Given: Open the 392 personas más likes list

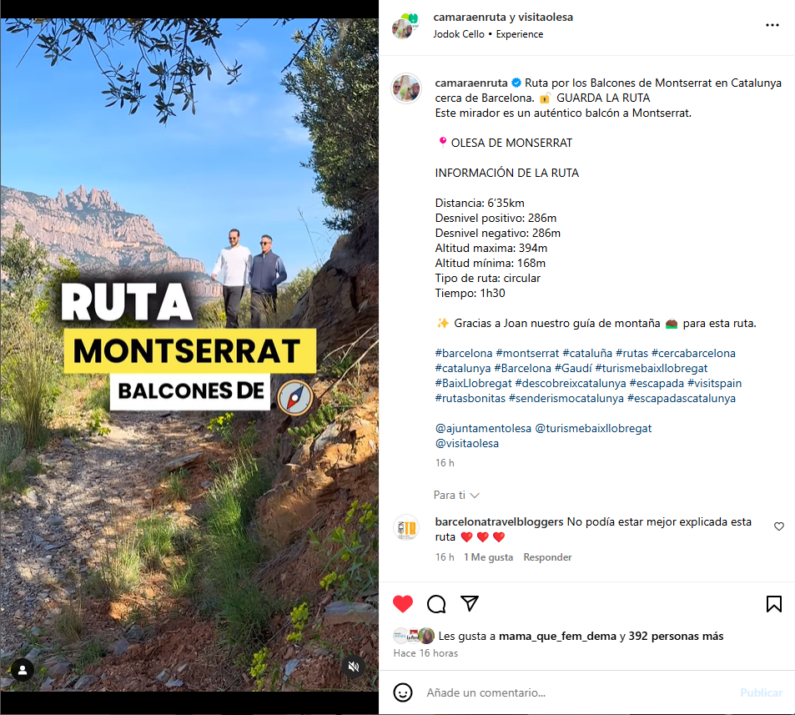Looking at the screenshot, I should pos(676,636).
